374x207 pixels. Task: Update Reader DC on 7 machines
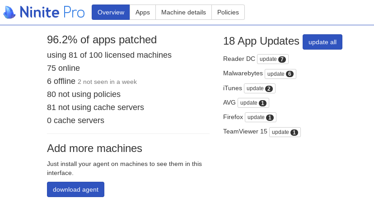pyautogui.click(x=273, y=59)
